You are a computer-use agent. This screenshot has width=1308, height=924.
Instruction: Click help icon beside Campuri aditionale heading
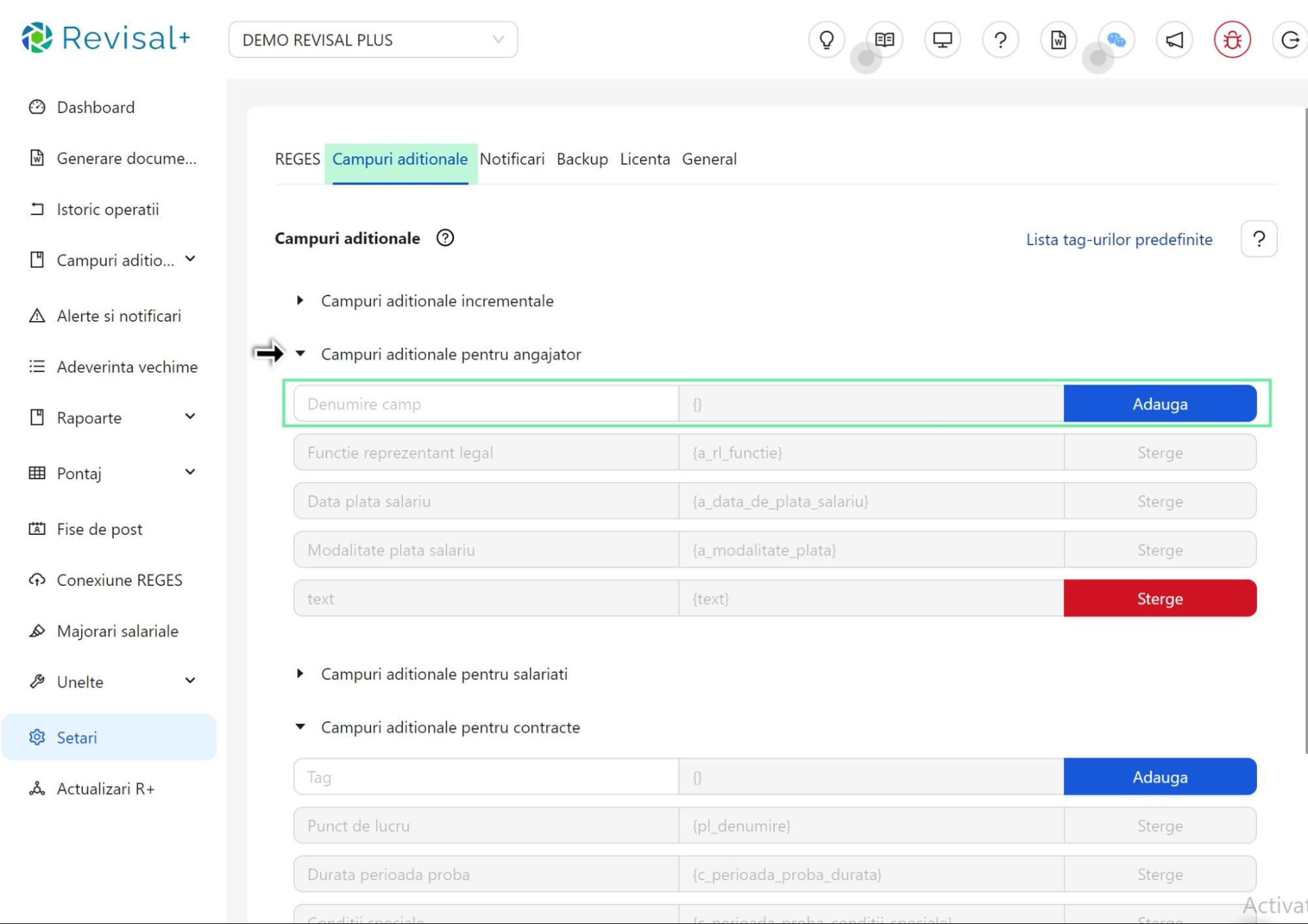click(445, 238)
